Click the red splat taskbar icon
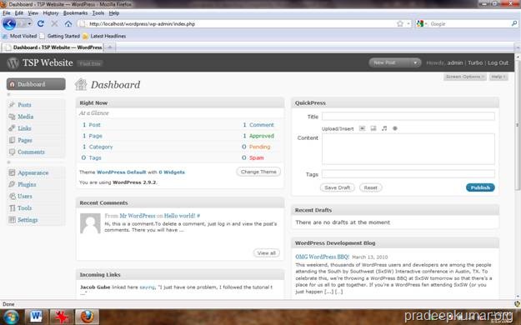Screen dimensions: 521x325 pyautogui.click(x=62, y=317)
